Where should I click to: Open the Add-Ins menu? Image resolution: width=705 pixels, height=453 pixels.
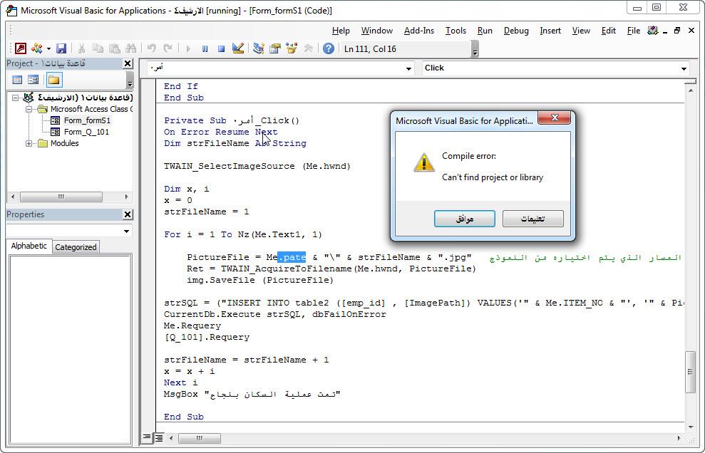pos(419,31)
